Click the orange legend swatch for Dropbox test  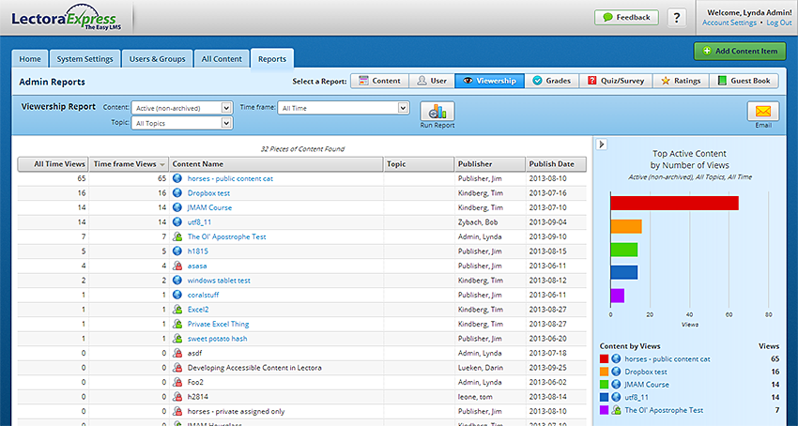[604, 372]
